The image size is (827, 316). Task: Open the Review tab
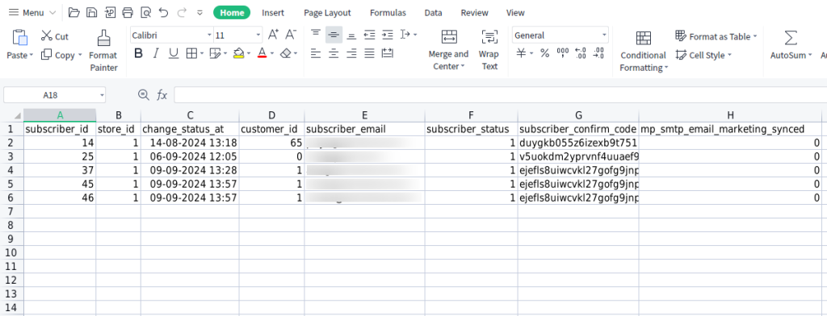473,13
